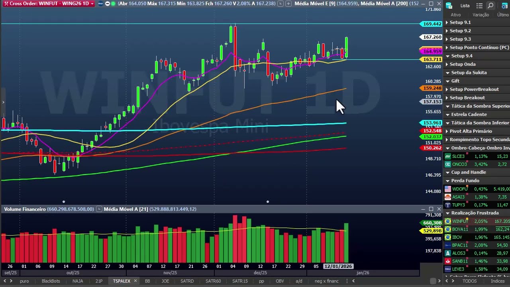Sort the list by Ativo column
The height and width of the screenshot is (287, 510).
click(x=456, y=15)
